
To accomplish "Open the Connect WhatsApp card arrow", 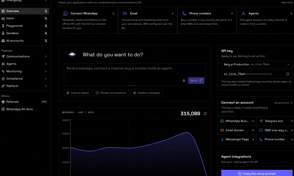I will tap(113, 14).
